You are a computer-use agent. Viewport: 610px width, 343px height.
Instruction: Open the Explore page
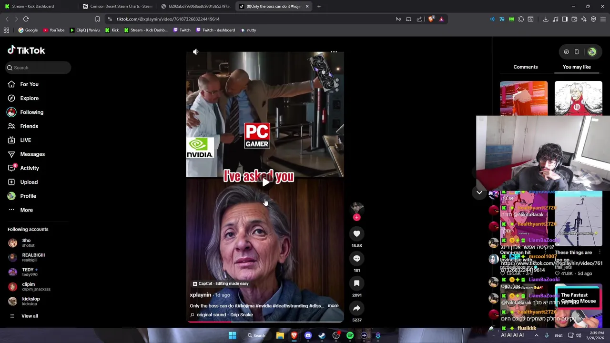pos(29,98)
